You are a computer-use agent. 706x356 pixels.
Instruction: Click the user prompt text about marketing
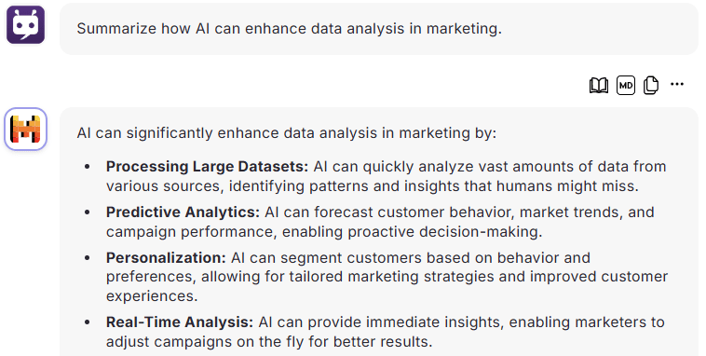point(289,28)
